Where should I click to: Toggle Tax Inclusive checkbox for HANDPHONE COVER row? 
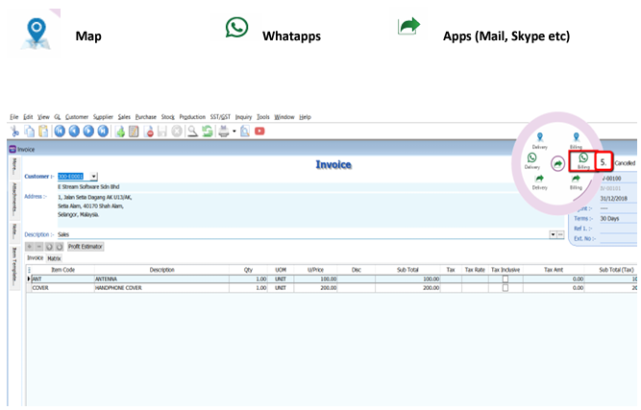(x=505, y=287)
